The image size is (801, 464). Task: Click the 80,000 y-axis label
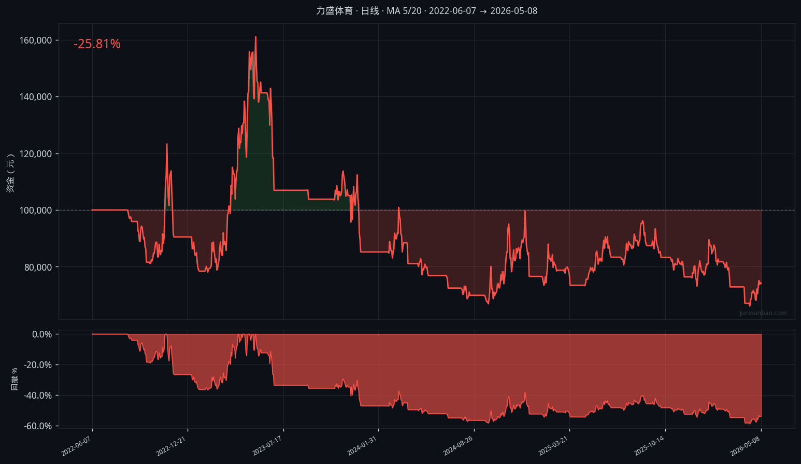pyautogui.click(x=38, y=267)
